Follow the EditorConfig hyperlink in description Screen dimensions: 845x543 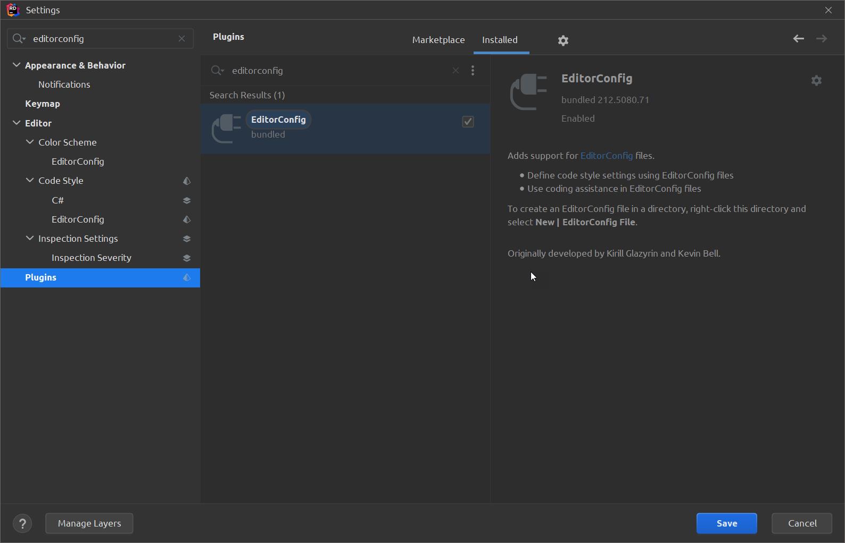[606, 156]
